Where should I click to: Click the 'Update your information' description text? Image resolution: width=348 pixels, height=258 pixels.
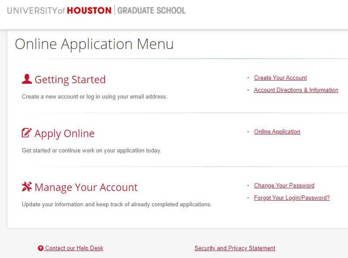[x=116, y=205]
